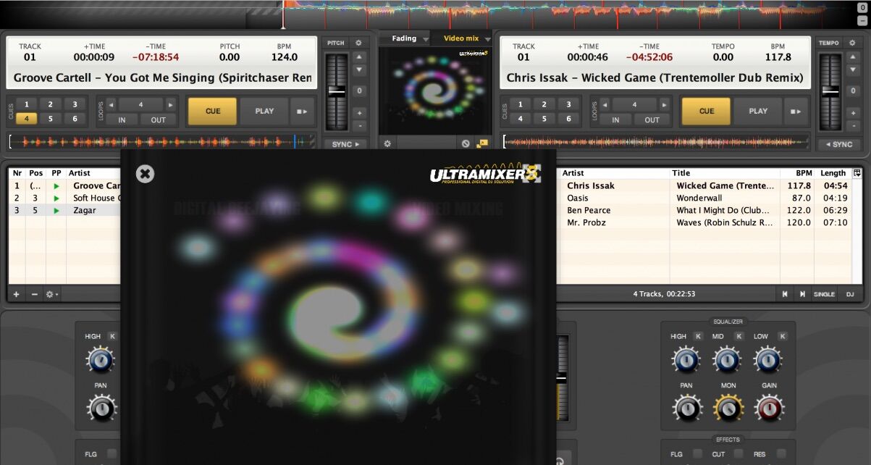Click left deck CUE button
This screenshot has width=871, height=465.
[212, 112]
